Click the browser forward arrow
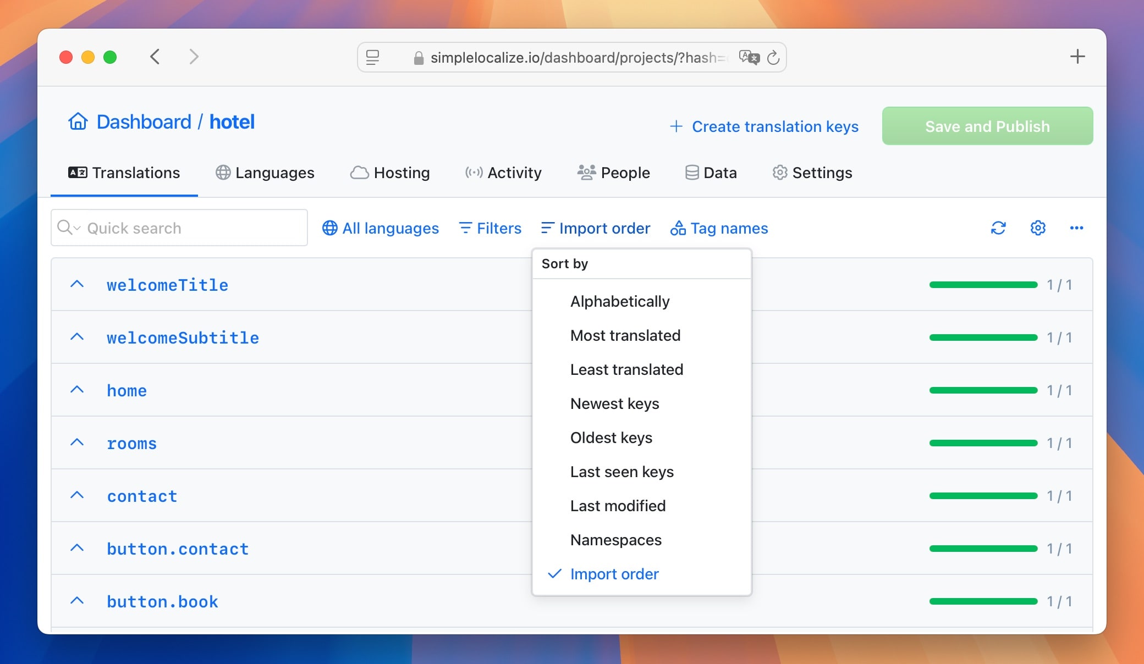This screenshot has width=1144, height=664. click(x=194, y=57)
